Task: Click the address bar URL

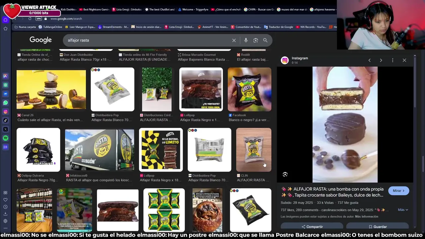Action: (66, 19)
